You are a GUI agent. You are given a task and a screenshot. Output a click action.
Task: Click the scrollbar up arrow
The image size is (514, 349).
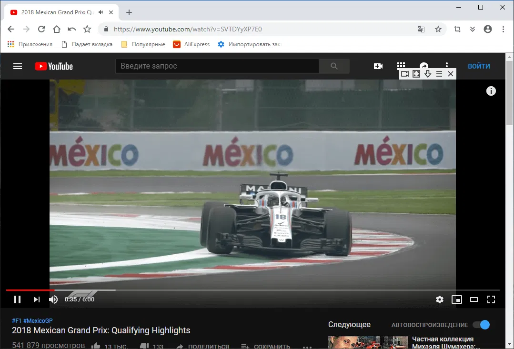tap(509, 57)
